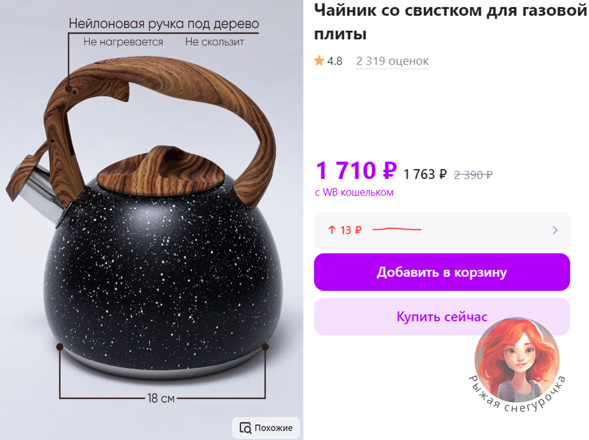Expand price history chevron arrow

click(555, 230)
